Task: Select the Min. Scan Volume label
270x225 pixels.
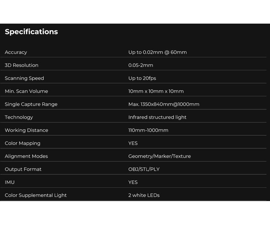Action: (x=26, y=91)
